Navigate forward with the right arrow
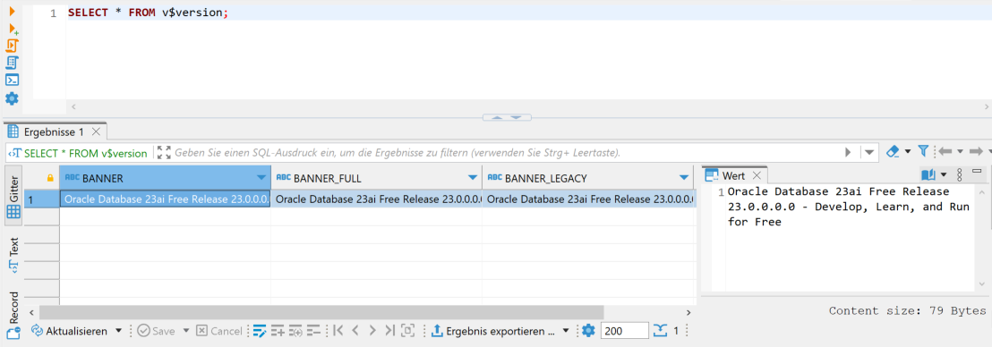Screen dimensions: 992x347 click(x=975, y=152)
